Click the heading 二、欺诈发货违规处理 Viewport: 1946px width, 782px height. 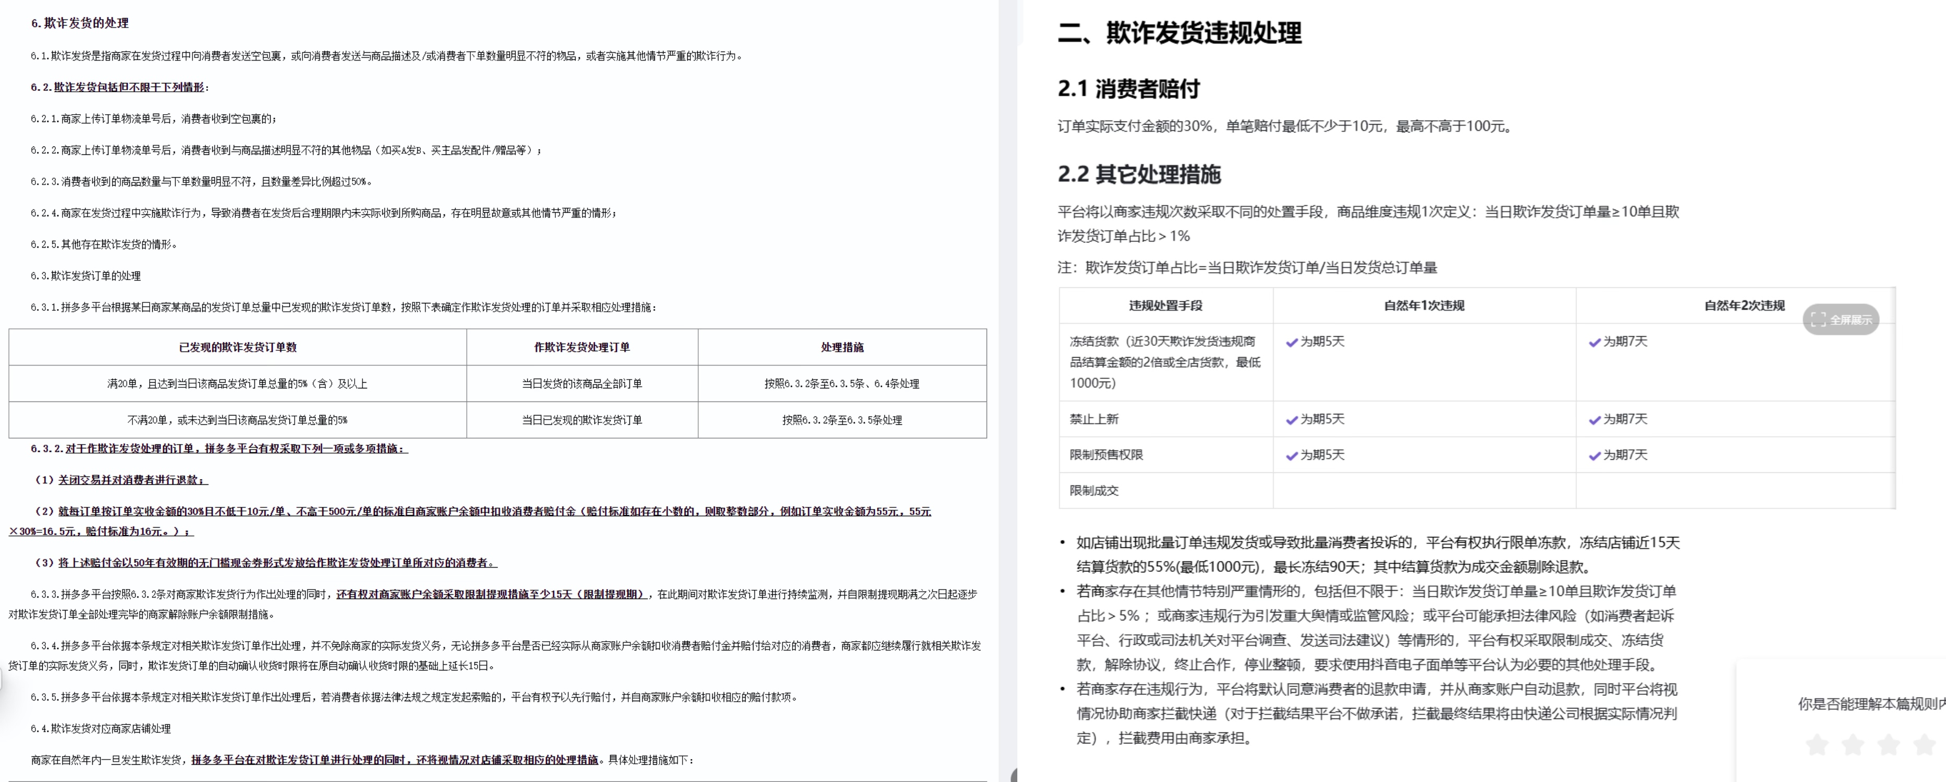click(x=1179, y=32)
